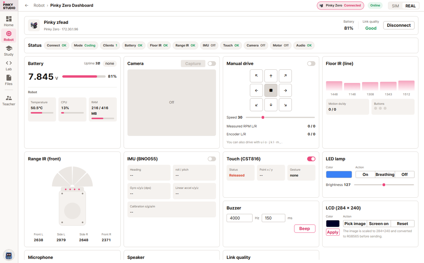Switch to SIM mode

click(x=395, y=6)
